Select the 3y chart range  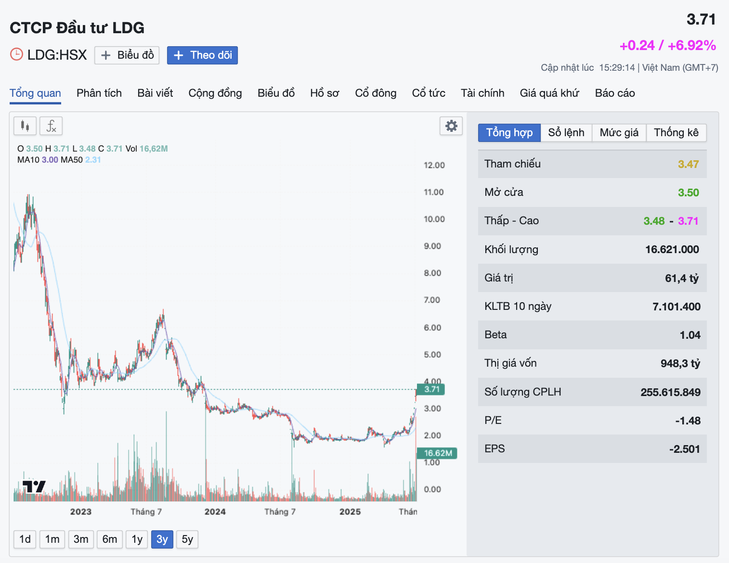pos(162,539)
